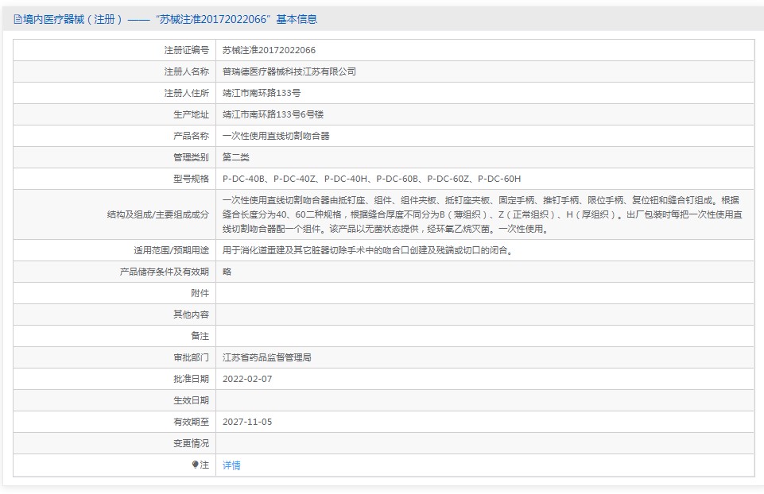This screenshot has height=494, width=764.
Task: Click the bulb icon beside 注
Action: (196, 465)
